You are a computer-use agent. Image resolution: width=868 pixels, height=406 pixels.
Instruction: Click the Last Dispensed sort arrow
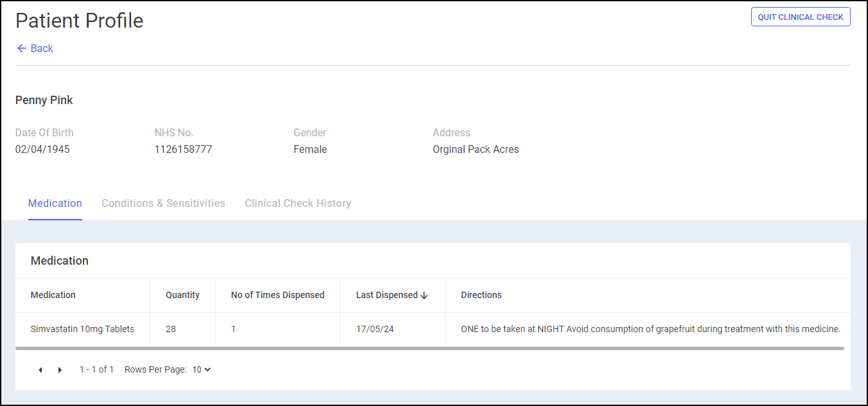click(424, 296)
